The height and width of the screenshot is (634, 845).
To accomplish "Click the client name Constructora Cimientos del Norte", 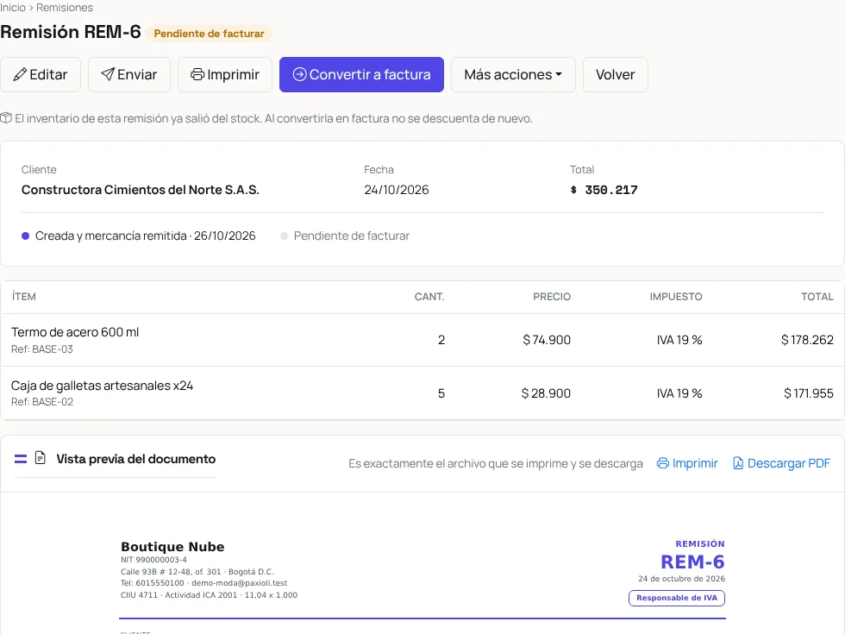I will pos(140,190).
